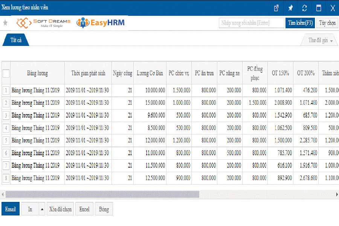Pin the window with the pushpin icon
The height and width of the screenshot is (226, 339).
click(x=290, y=8)
